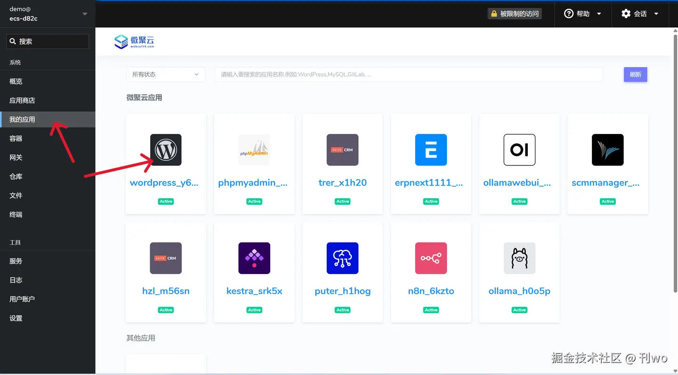Click the session gear icon

(x=626, y=14)
